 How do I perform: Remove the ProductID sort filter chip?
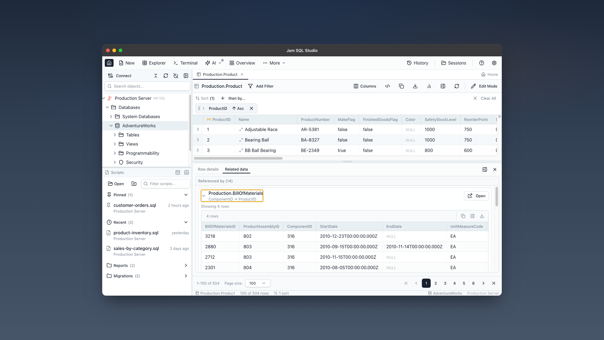click(x=251, y=108)
